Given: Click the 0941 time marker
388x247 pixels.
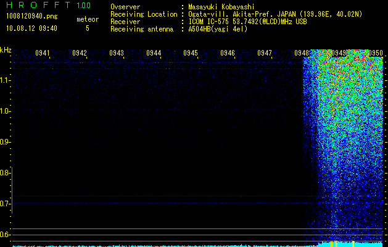Looking at the screenshot, I should [x=43, y=53].
